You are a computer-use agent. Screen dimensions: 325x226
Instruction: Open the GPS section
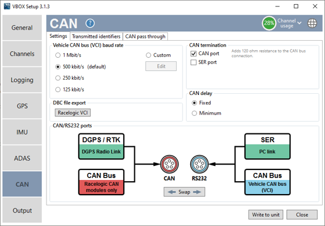click(x=22, y=106)
